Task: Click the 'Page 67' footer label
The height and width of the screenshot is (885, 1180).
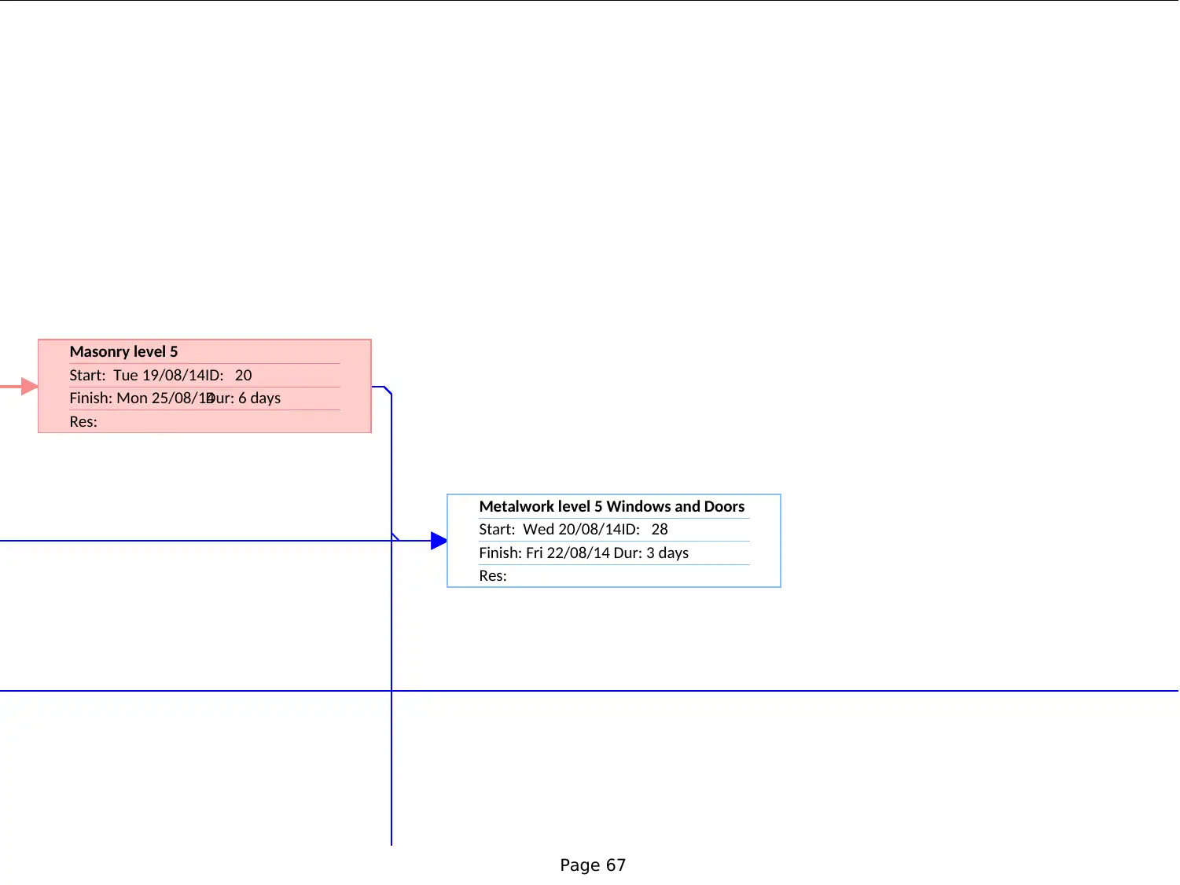Action: point(593,865)
